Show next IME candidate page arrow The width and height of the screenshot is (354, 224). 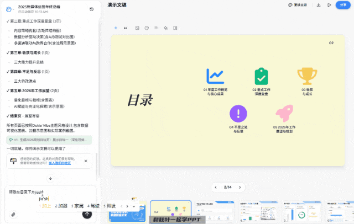click(x=127, y=206)
